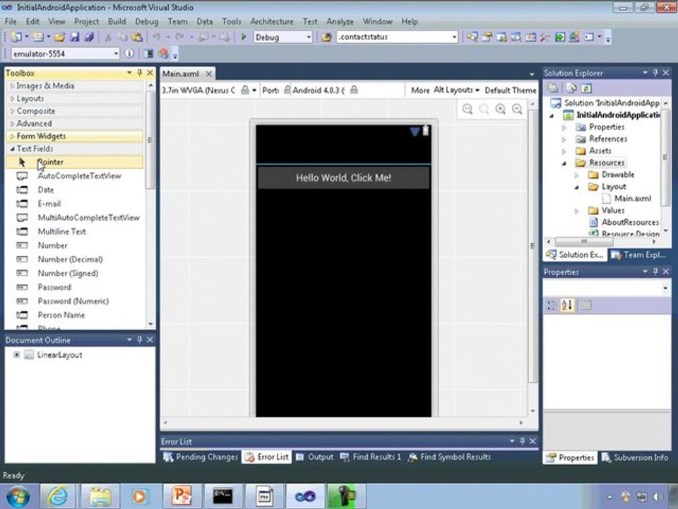Image resolution: width=678 pixels, height=509 pixels.
Task: Click the zoom out icon in the designer
Action: 517,109
